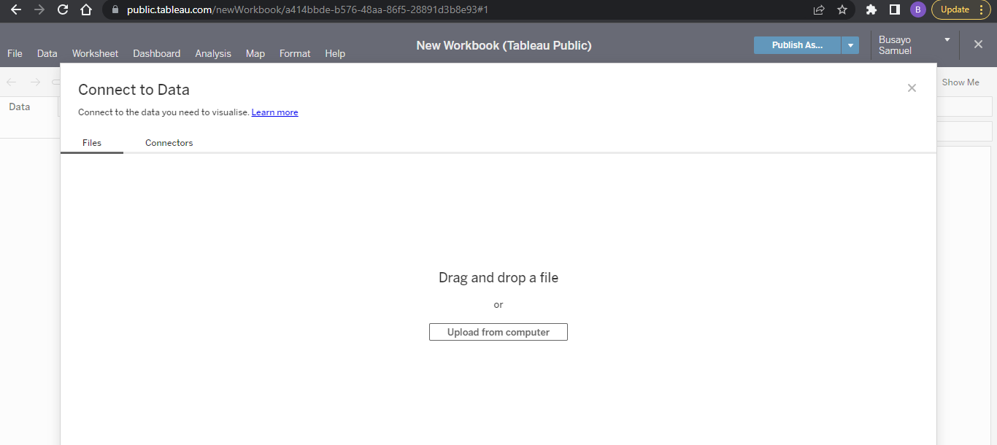
Task: Open the Help menu
Action: click(x=335, y=53)
